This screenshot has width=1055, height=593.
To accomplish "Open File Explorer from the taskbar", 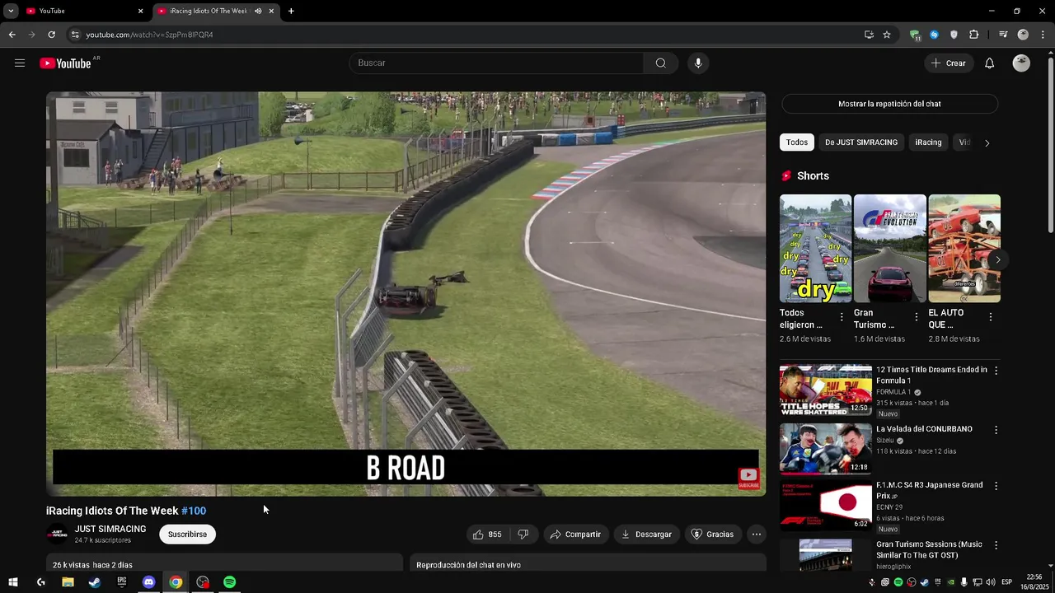I will [68, 582].
